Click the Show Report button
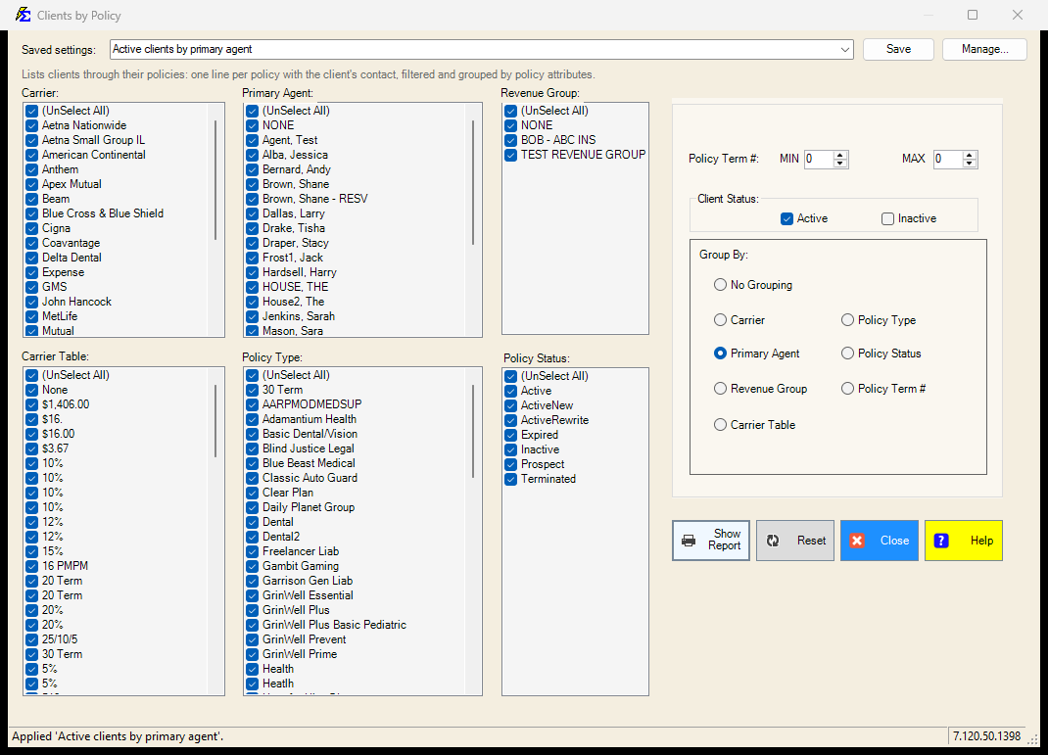The height and width of the screenshot is (755, 1048). point(710,541)
